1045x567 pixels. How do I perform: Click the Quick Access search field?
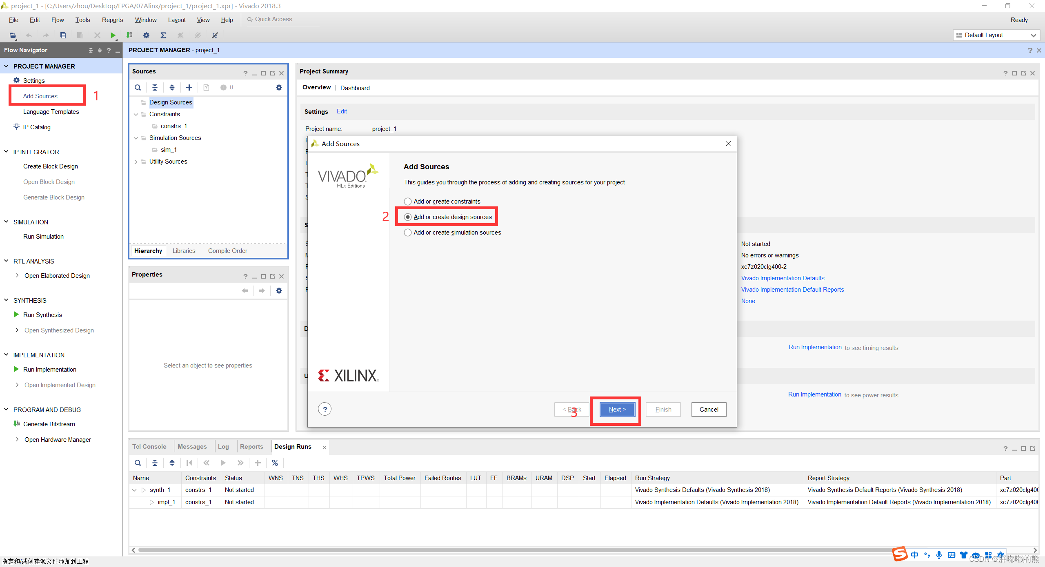pyautogui.click(x=283, y=19)
